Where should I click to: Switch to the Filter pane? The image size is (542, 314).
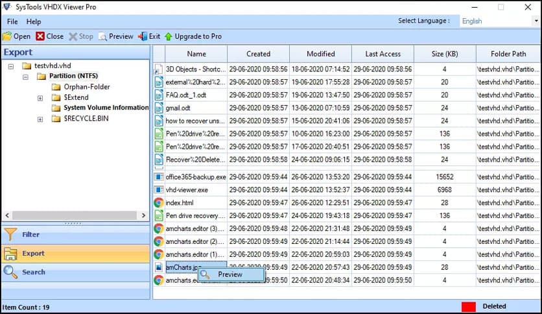[x=76, y=234]
